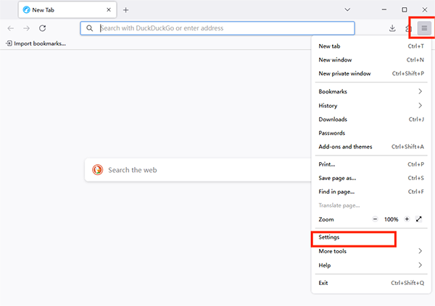Click the hamburger application menu icon
The height and width of the screenshot is (306, 435).
pos(424,28)
